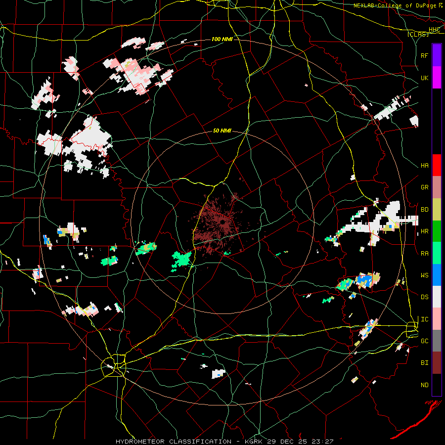
Task: Click the HYDROMETEOR CLASSIFICATION KGRK caption
Action: pos(224,442)
